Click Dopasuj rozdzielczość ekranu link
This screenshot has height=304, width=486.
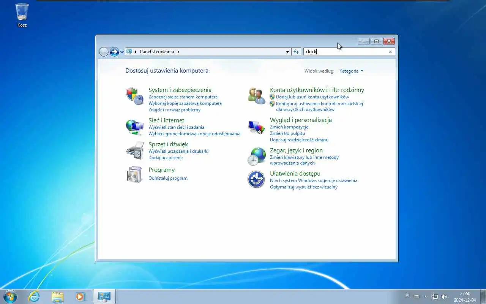click(x=299, y=140)
